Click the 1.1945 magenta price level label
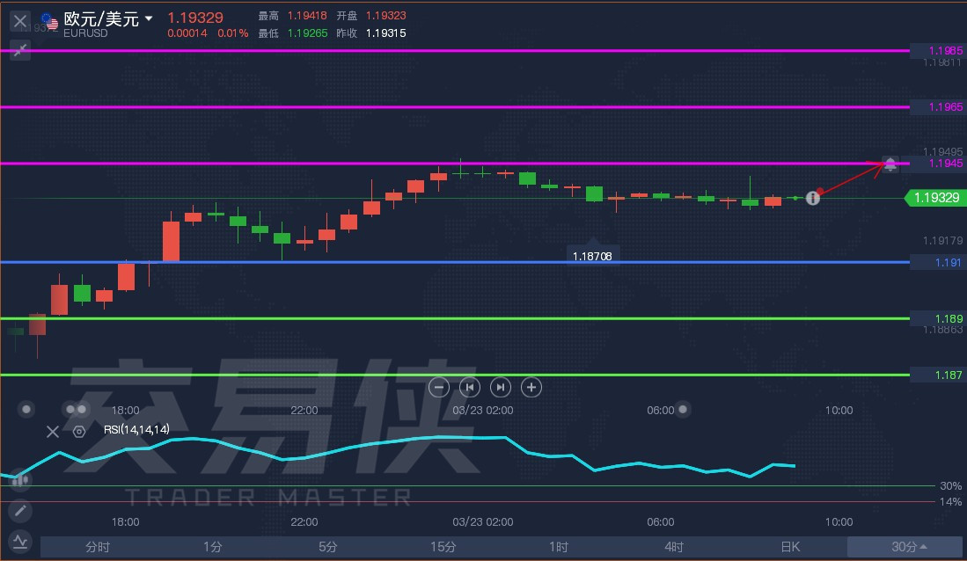Viewport: 967px width, 561px height. 945,164
